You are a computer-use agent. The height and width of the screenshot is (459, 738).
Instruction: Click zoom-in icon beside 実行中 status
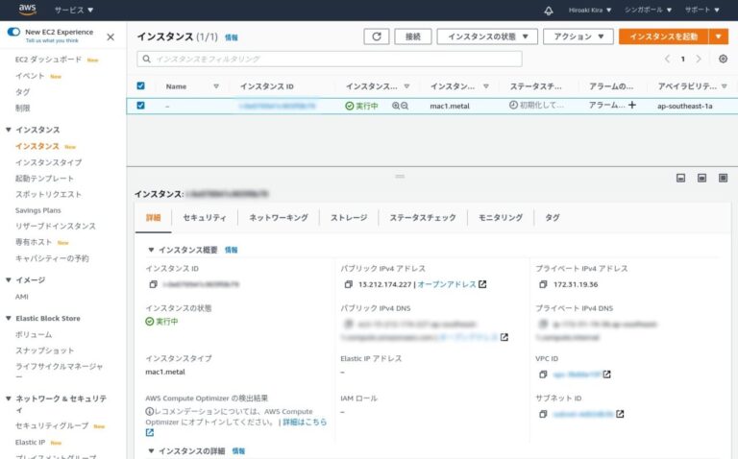(396, 106)
